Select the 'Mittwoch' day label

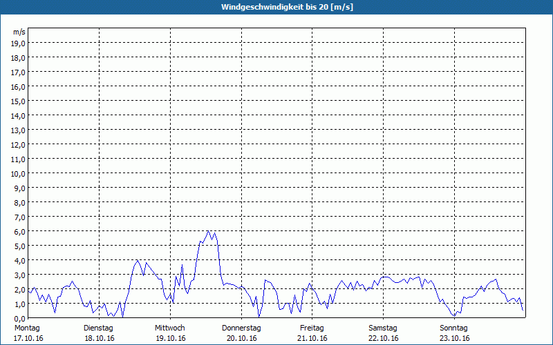click(x=170, y=328)
